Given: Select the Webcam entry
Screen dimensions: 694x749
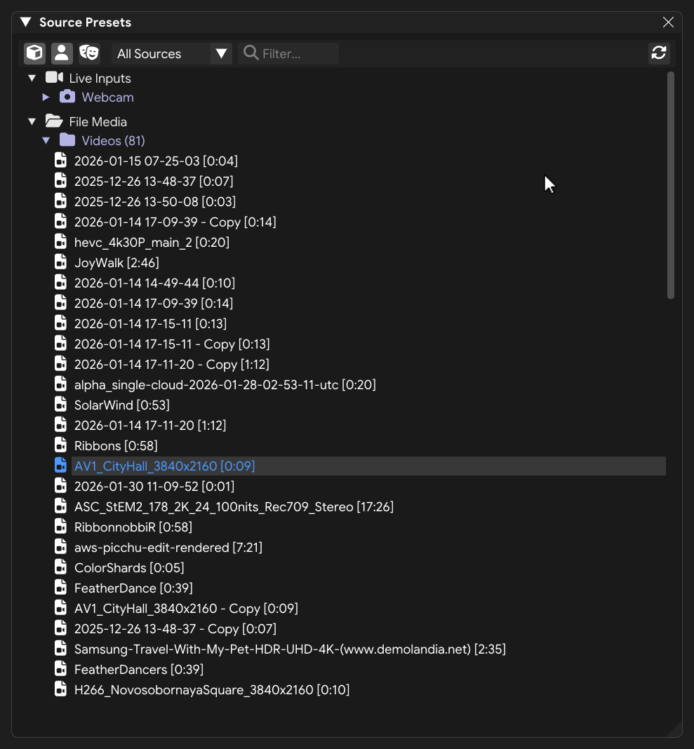Looking at the screenshot, I should point(107,97).
